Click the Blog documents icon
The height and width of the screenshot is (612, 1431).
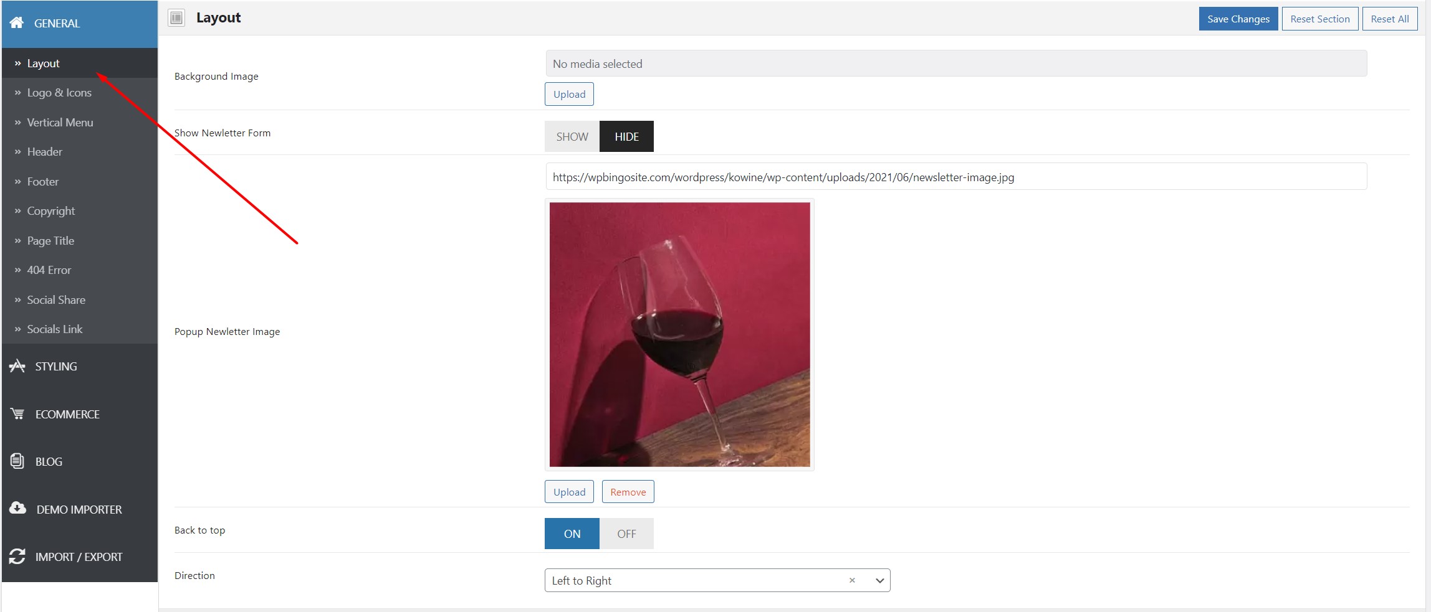click(17, 461)
